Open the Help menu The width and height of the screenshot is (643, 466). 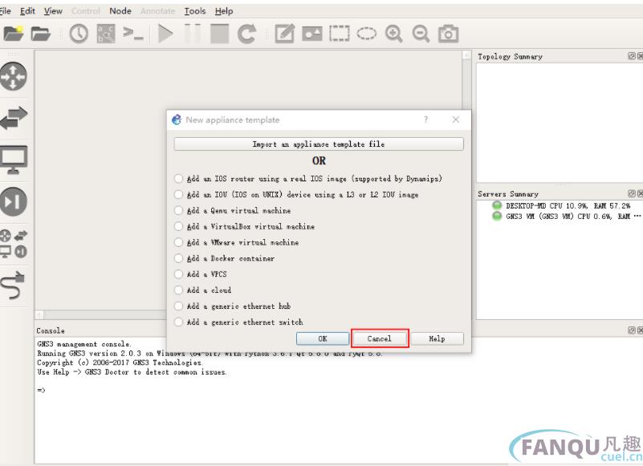224,11
